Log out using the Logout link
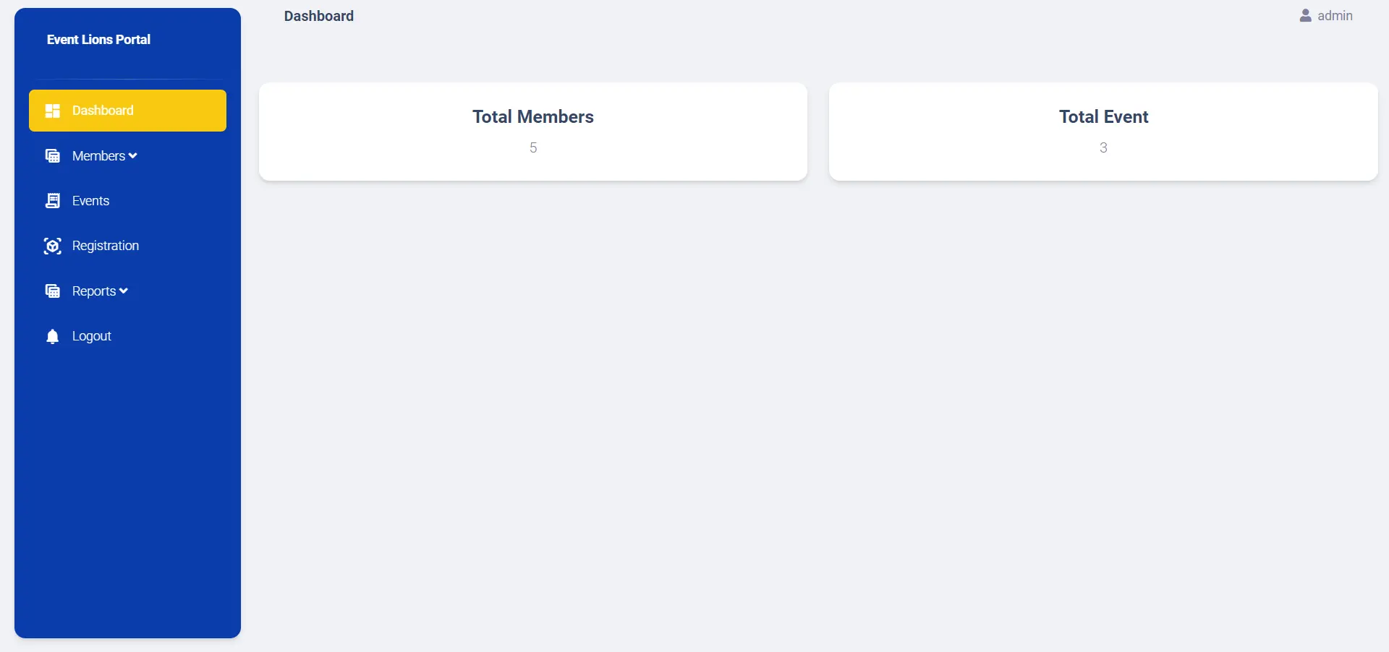Screen dimensions: 1389x652 point(92,336)
